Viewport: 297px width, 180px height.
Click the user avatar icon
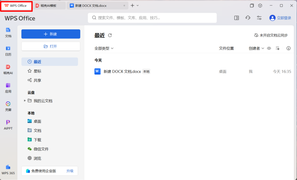[x=272, y=18]
